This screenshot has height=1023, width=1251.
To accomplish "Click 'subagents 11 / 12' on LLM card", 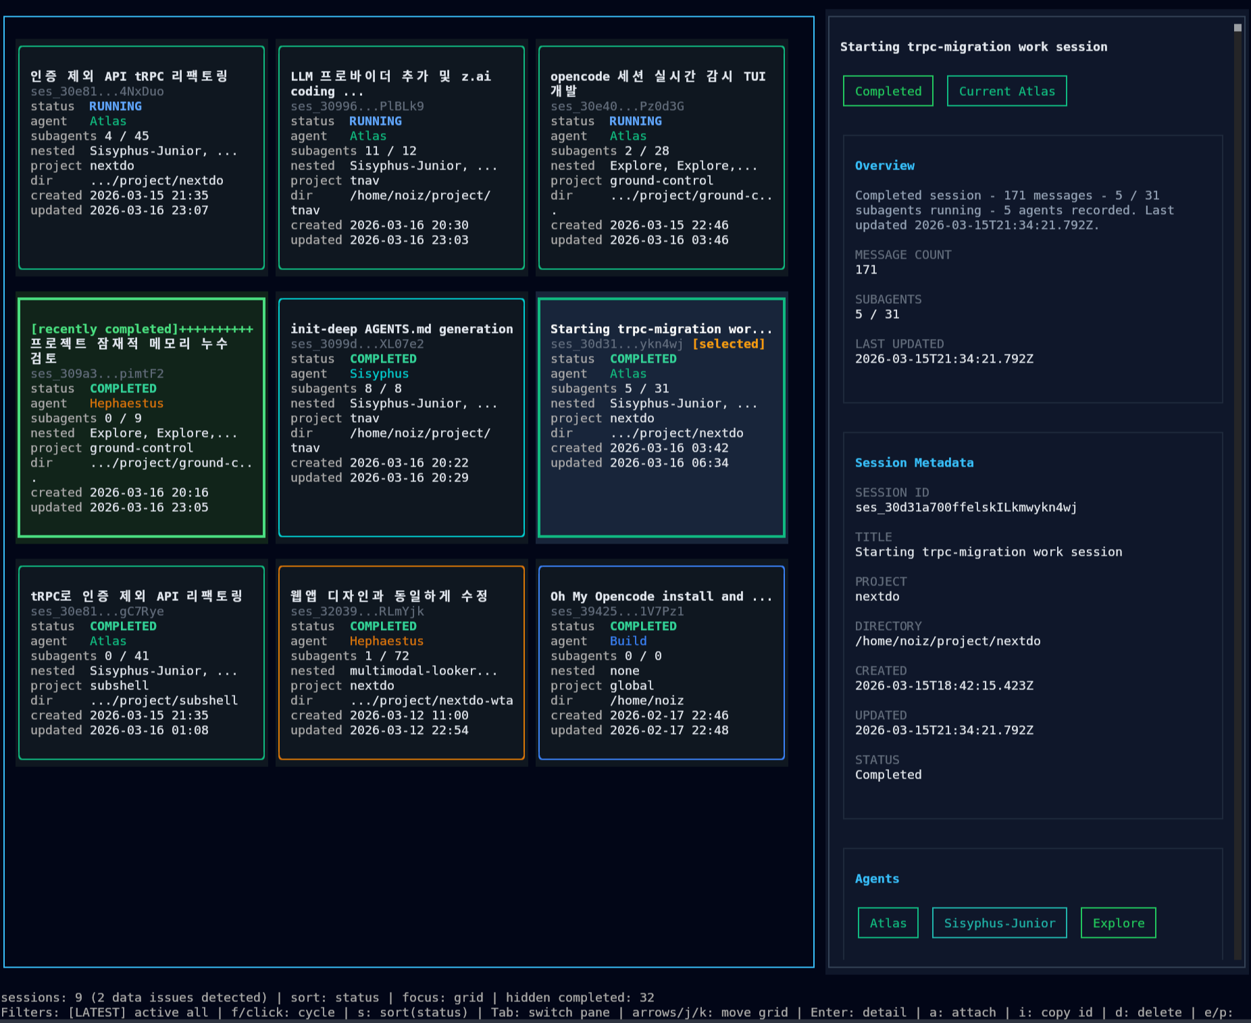I will click(x=353, y=151).
